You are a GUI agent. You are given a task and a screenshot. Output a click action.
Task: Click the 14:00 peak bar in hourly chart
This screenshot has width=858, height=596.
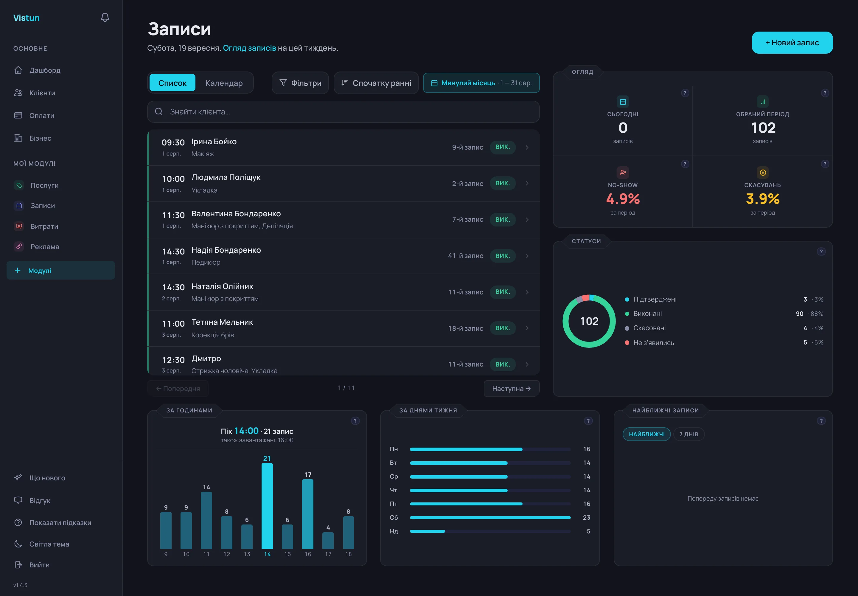click(x=267, y=506)
